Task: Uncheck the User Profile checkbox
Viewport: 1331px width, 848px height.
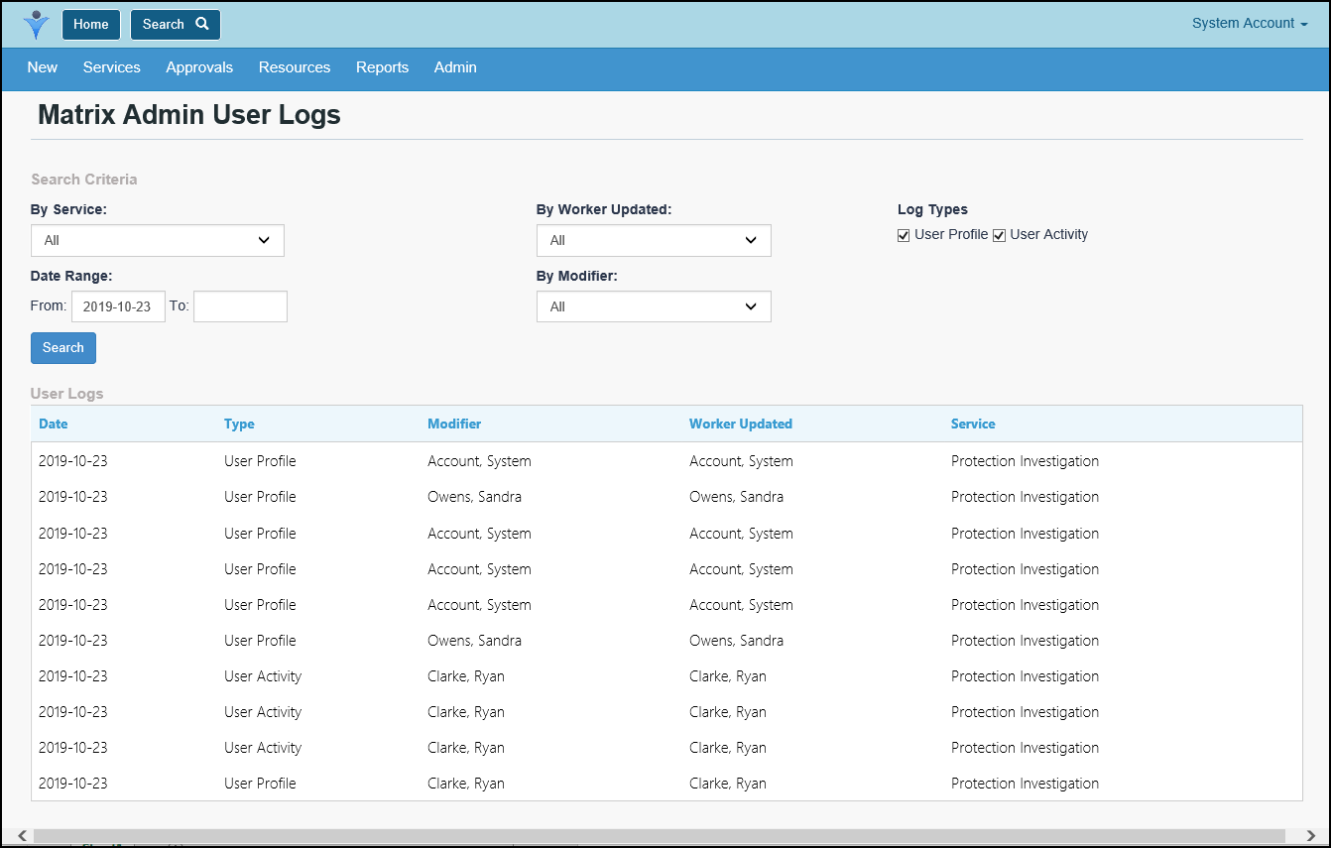Action: coord(904,235)
